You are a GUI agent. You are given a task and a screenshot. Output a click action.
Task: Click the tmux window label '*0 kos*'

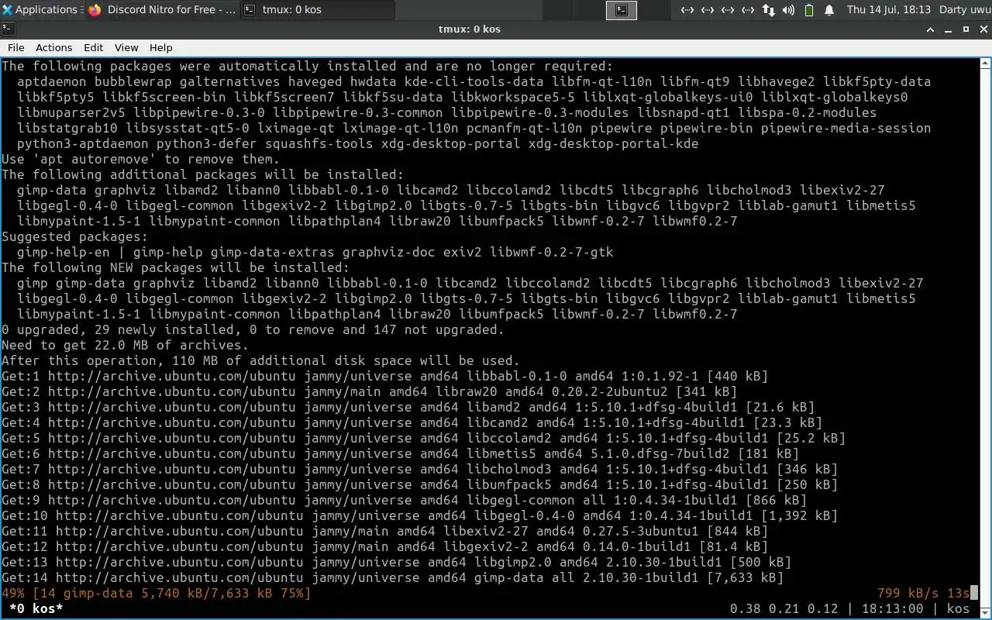point(36,609)
